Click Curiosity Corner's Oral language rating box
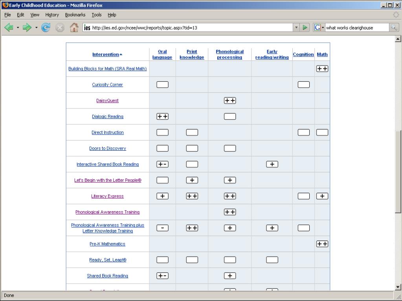Screen dimensions: 402x301 pyautogui.click(x=162, y=84)
